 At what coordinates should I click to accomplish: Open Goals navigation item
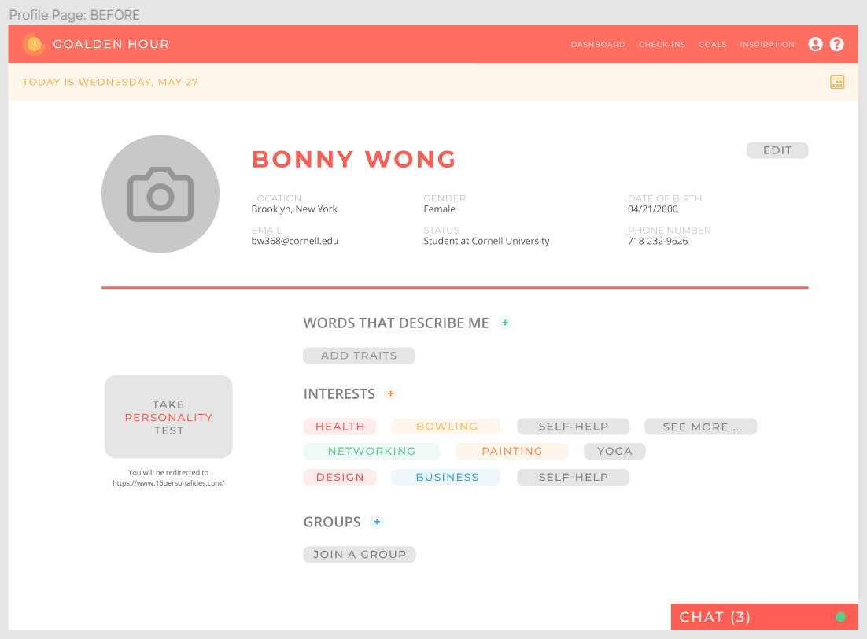point(712,45)
